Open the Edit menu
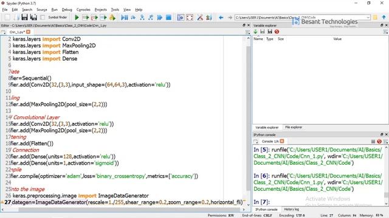The image size is (389, 218). click(15, 10)
